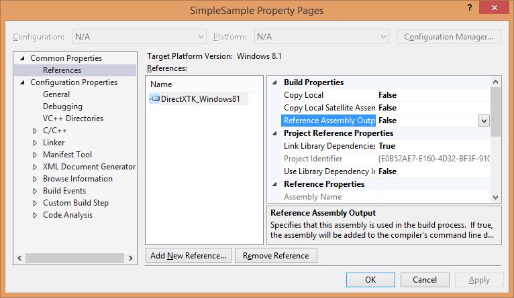
Task: Click the help question mark icon
Action: (x=470, y=7)
